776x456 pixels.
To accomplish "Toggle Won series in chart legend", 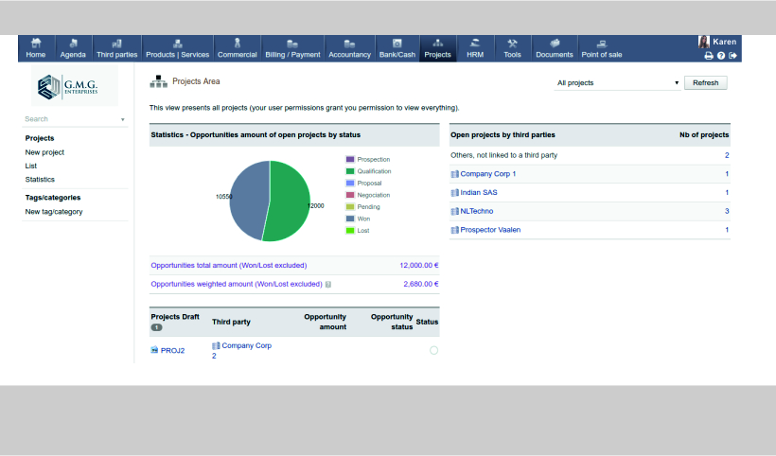I will (x=350, y=219).
